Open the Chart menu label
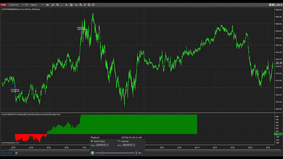The width and height of the screenshot is (283, 159). coord(3,5)
